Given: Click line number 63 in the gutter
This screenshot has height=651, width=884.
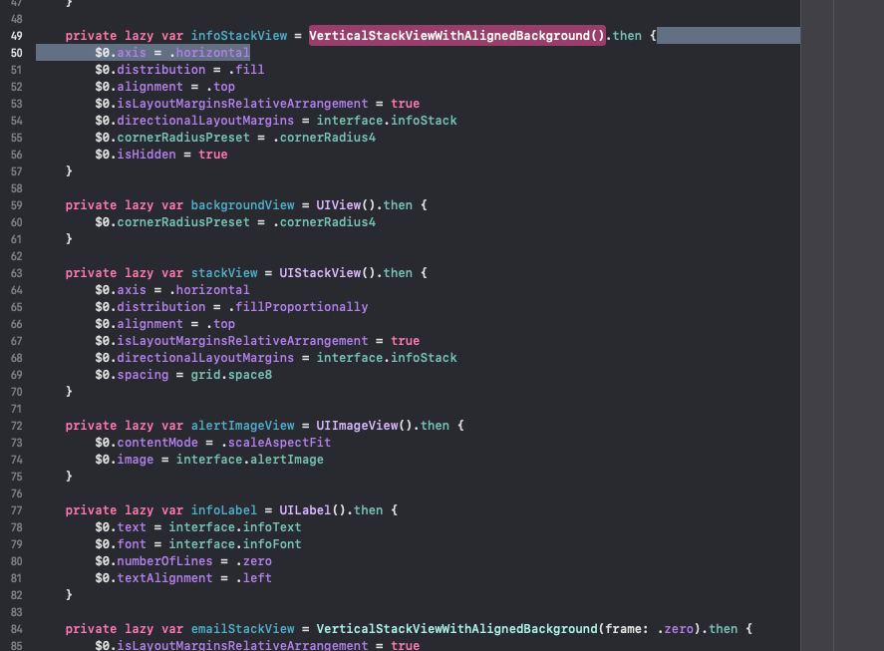Looking at the screenshot, I should coord(16,272).
